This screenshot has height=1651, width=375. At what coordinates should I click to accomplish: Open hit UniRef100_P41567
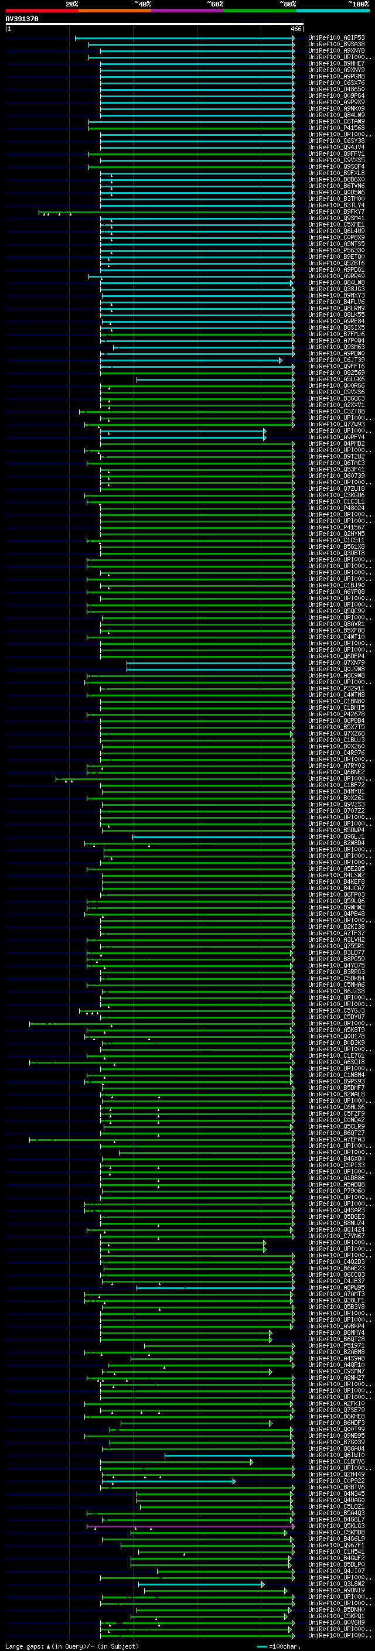pos(336,527)
